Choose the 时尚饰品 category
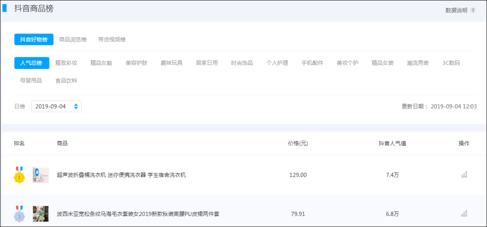 (242, 63)
